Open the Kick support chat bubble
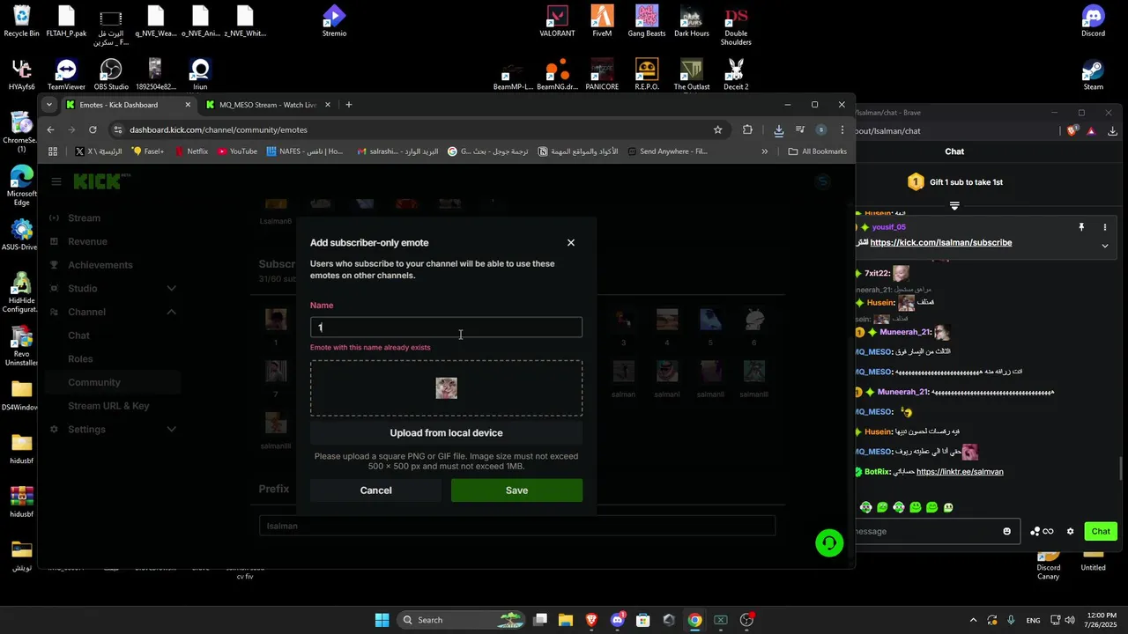The height and width of the screenshot is (634, 1128). pos(828,542)
